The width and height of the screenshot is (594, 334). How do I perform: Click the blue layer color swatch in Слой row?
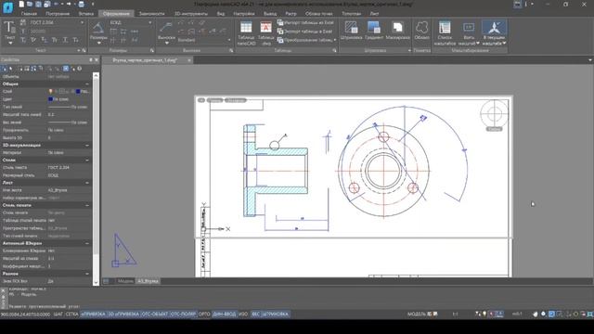(78, 91)
